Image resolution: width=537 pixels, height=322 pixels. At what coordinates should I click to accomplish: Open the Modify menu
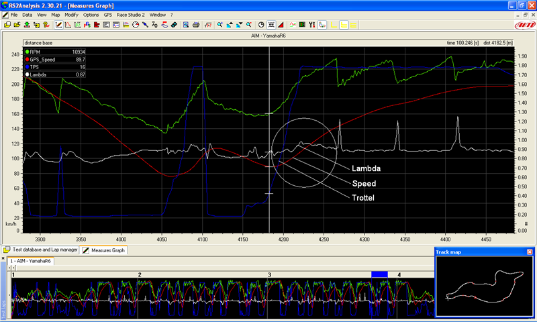[x=71, y=15]
